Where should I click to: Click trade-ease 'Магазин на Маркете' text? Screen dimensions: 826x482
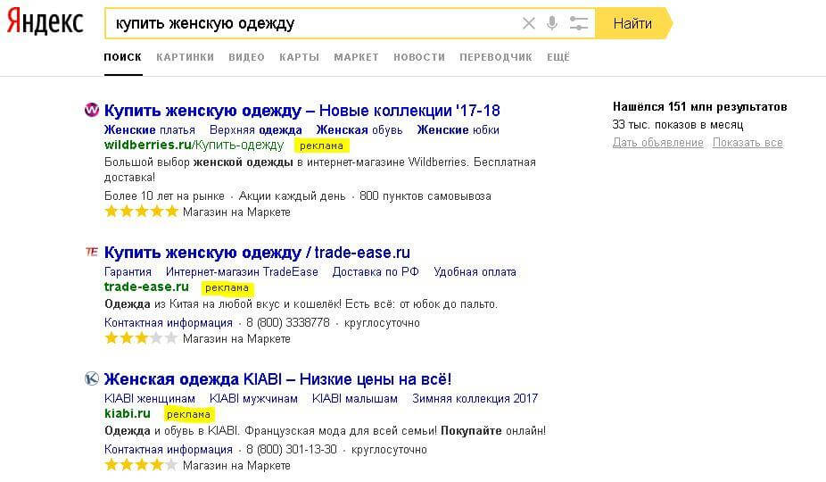(x=236, y=338)
